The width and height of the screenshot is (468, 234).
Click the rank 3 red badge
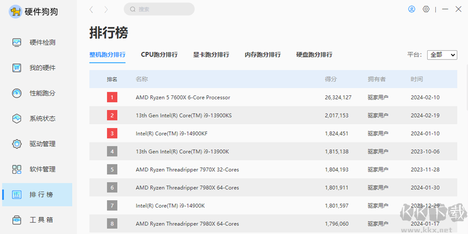pyautogui.click(x=112, y=133)
